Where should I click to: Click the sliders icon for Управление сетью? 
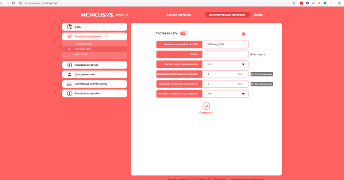point(70,65)
